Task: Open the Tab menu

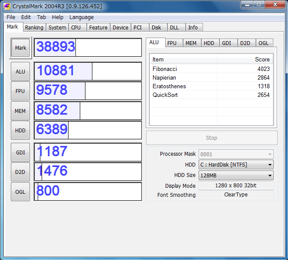Action: [41, 17]
